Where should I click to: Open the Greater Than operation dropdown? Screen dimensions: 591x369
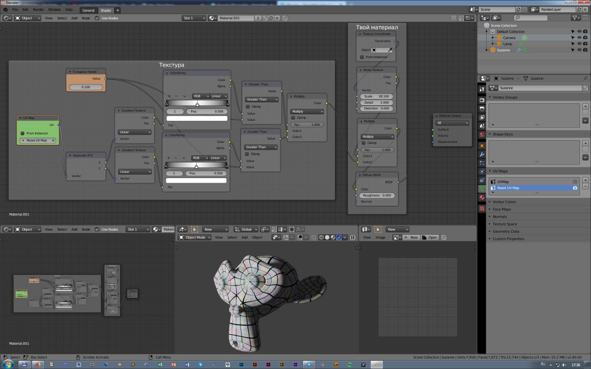click(262, 100)
